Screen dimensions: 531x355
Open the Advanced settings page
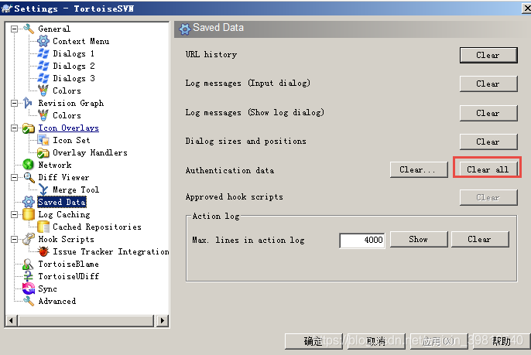coord(57,301)
